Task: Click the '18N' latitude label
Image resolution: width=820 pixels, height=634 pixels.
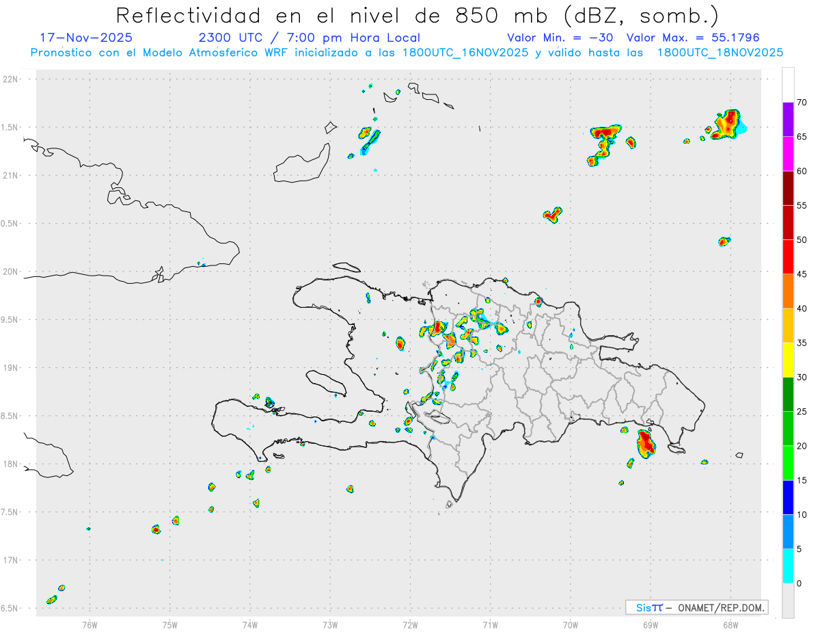Action: pos(12,464)
